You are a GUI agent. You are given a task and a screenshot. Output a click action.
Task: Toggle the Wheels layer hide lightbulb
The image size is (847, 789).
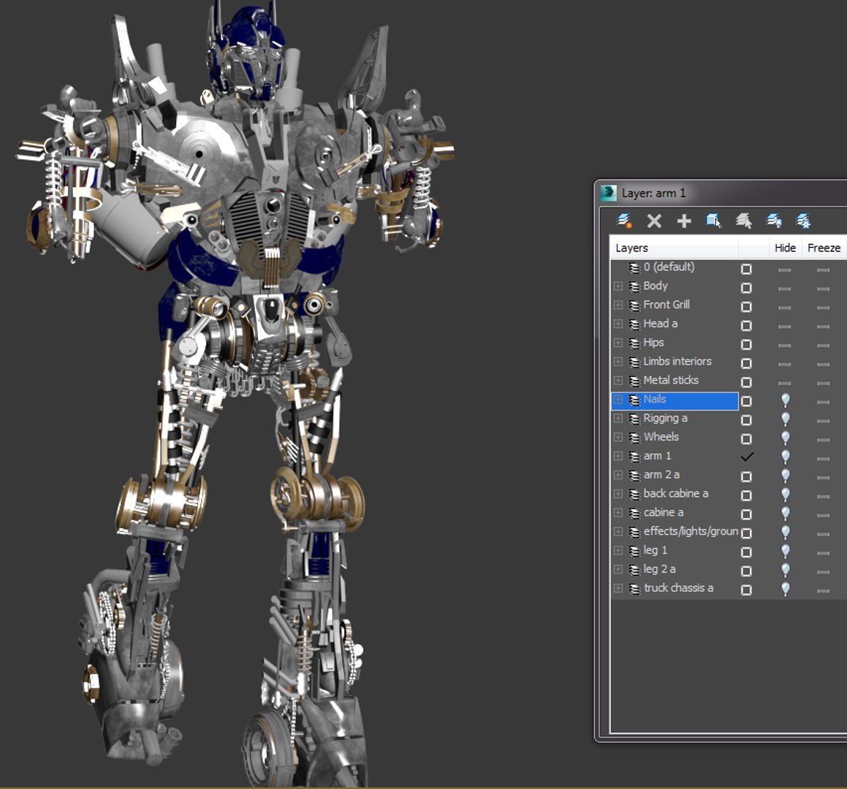pyautogui.click(x=785, y=438)
